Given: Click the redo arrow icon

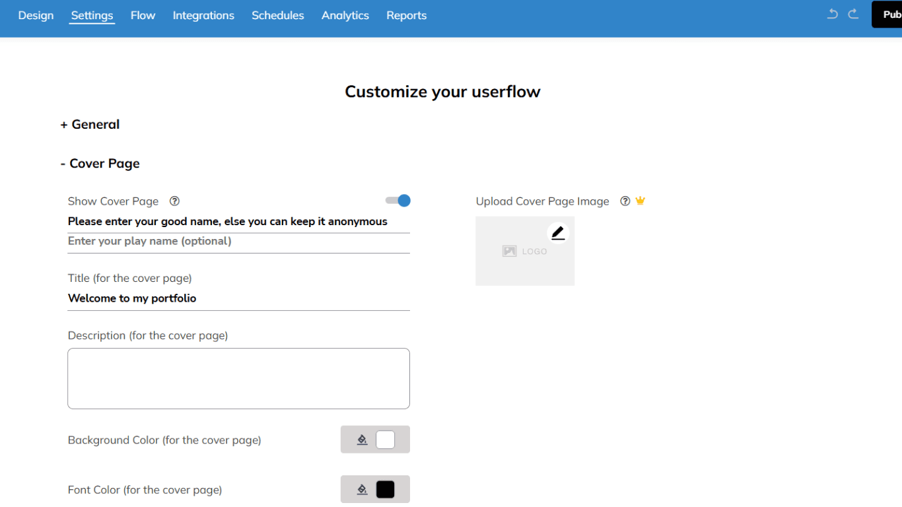Looking at the screenshot, I should (853, 15).
